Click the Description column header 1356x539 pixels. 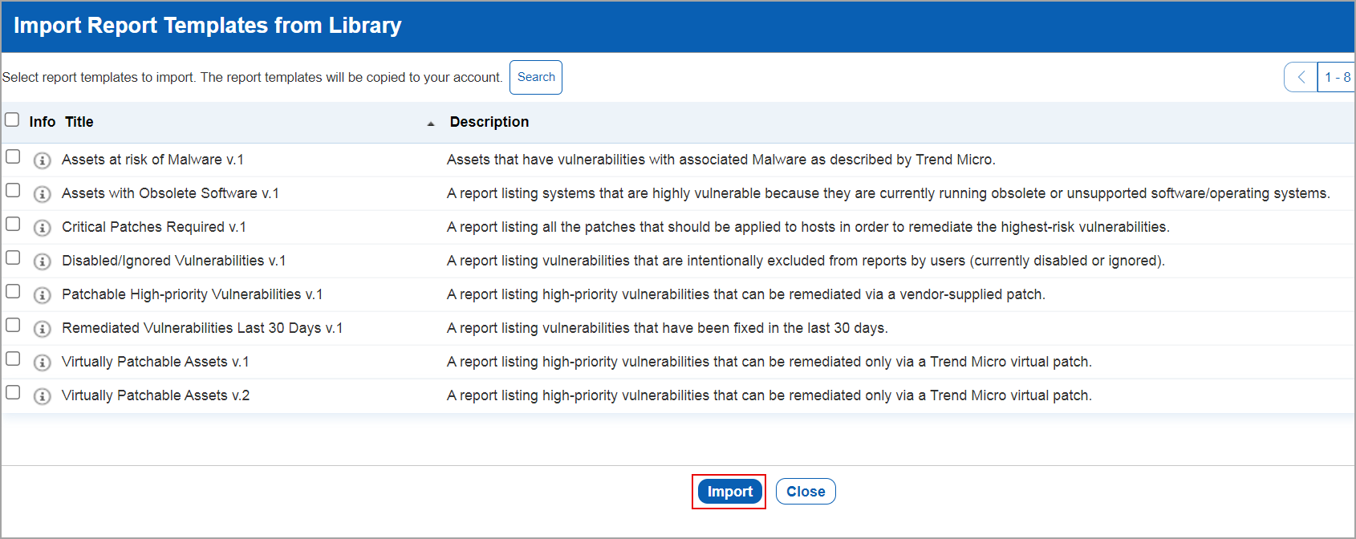489,122
